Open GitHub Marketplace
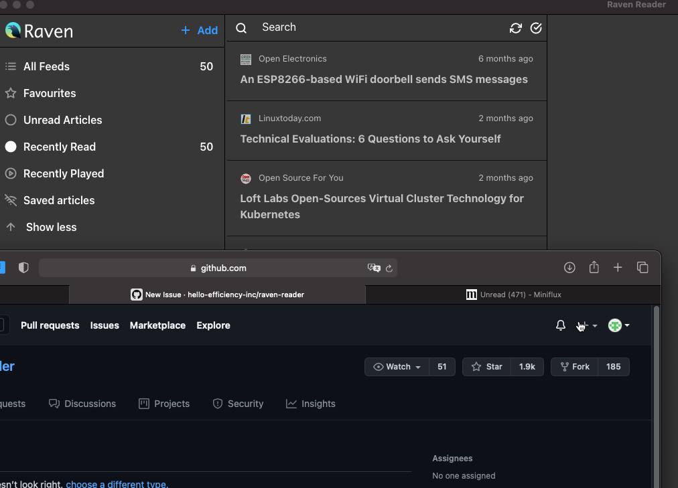This screenshot has height=488, width=678. click(x=158, y=325)
